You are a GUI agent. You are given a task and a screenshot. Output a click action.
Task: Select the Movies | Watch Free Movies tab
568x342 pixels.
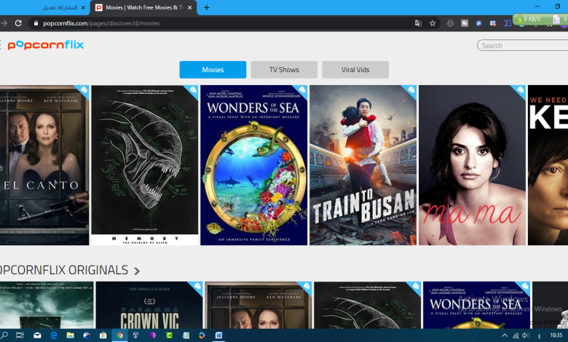[x=143, y=7]
